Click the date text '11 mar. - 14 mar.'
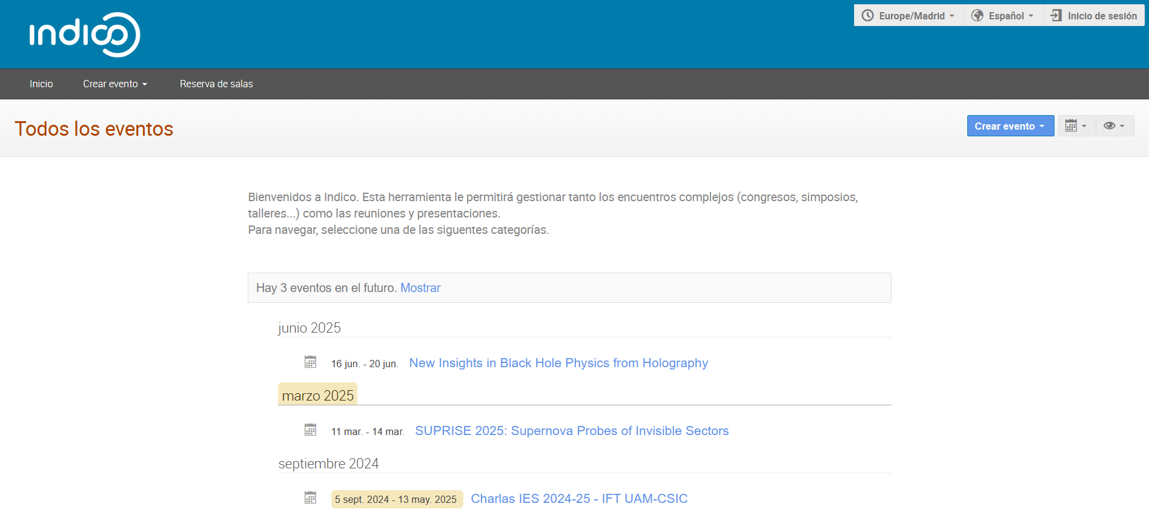Screen dimensions: 1149x512 (x=368, y=431)
